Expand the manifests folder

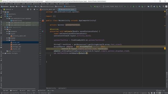pos(5,14)
